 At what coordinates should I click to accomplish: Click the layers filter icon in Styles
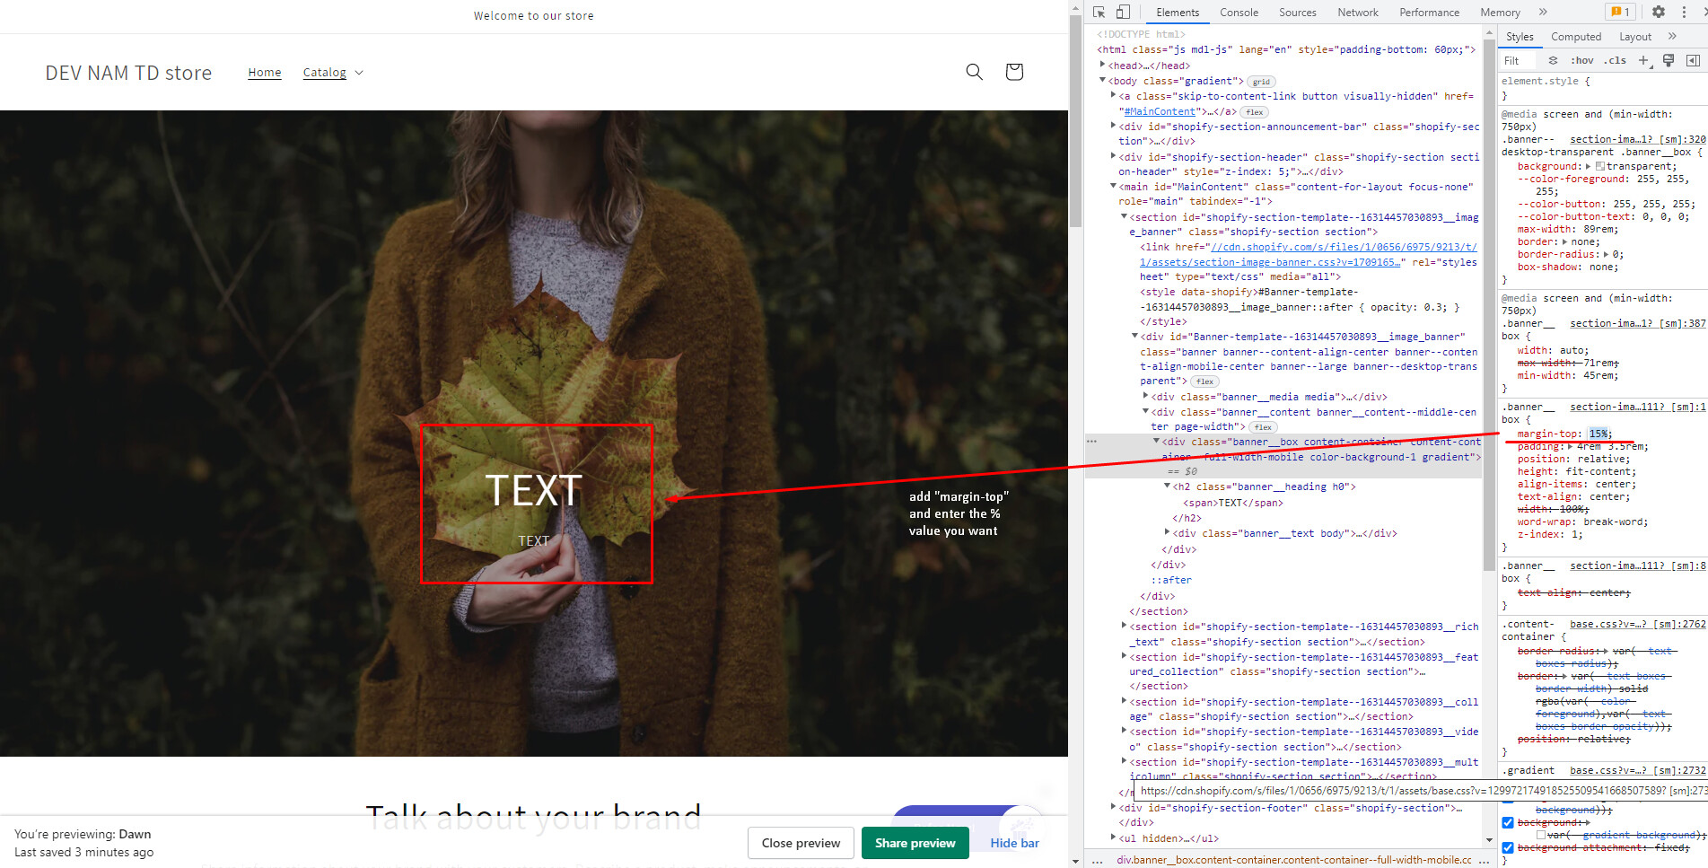pos(1553,60)
